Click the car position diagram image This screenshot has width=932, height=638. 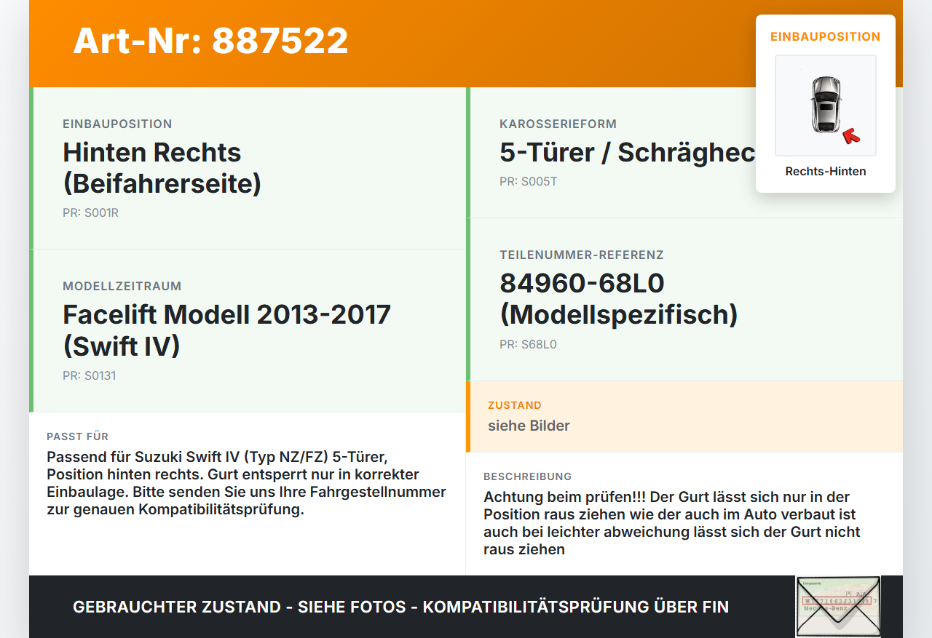pyautogui.click(x=826, y=105)
